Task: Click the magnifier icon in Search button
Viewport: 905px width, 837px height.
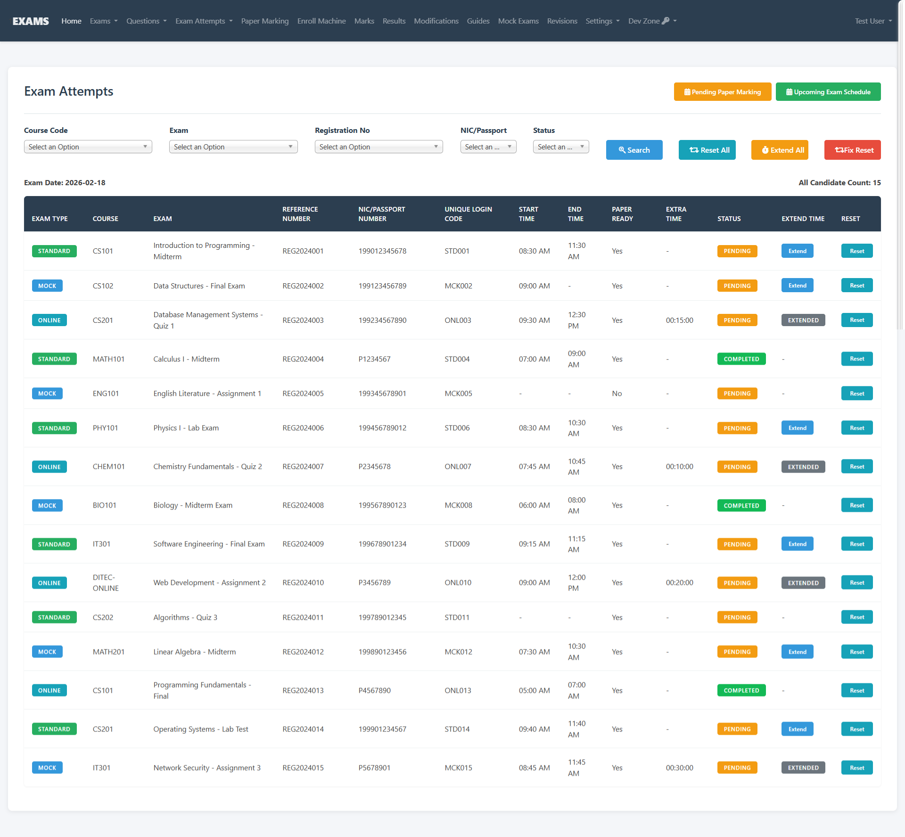Action: pyautogui.click(x=622, y=150)
